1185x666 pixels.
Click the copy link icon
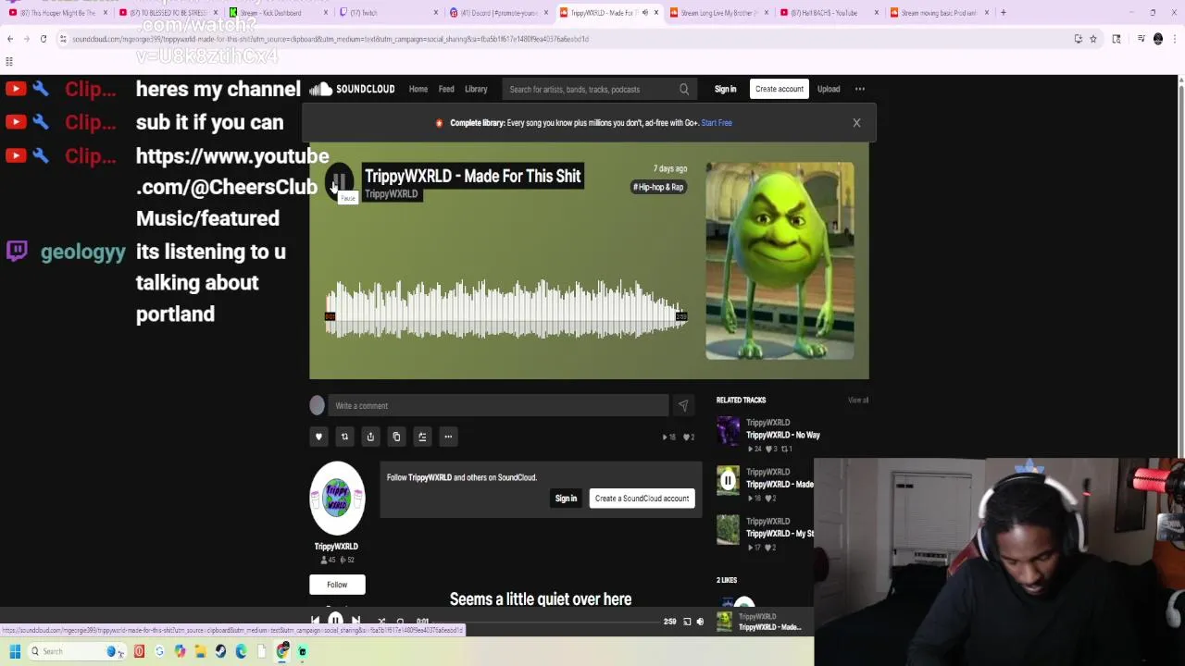pos(396,437)
